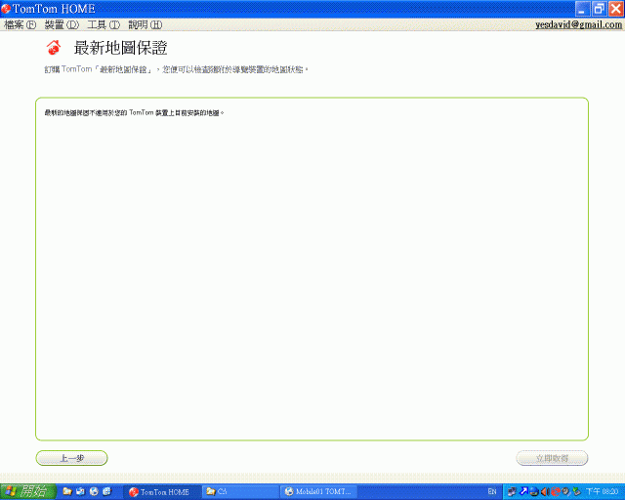
Task: Click the safely remove hardware tray icon
Action: [x=576, y=491]
